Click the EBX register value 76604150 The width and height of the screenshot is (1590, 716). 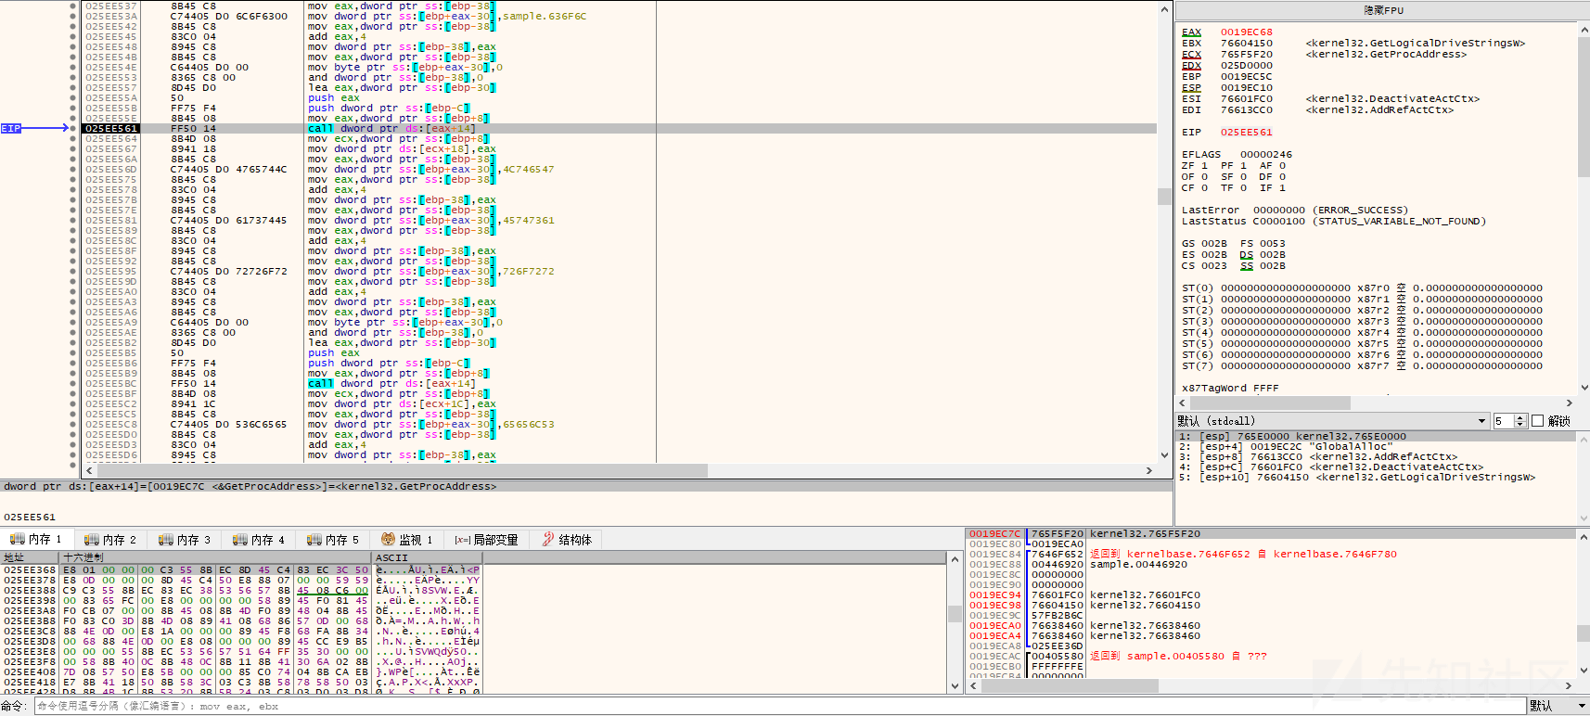click(1246, 44)
